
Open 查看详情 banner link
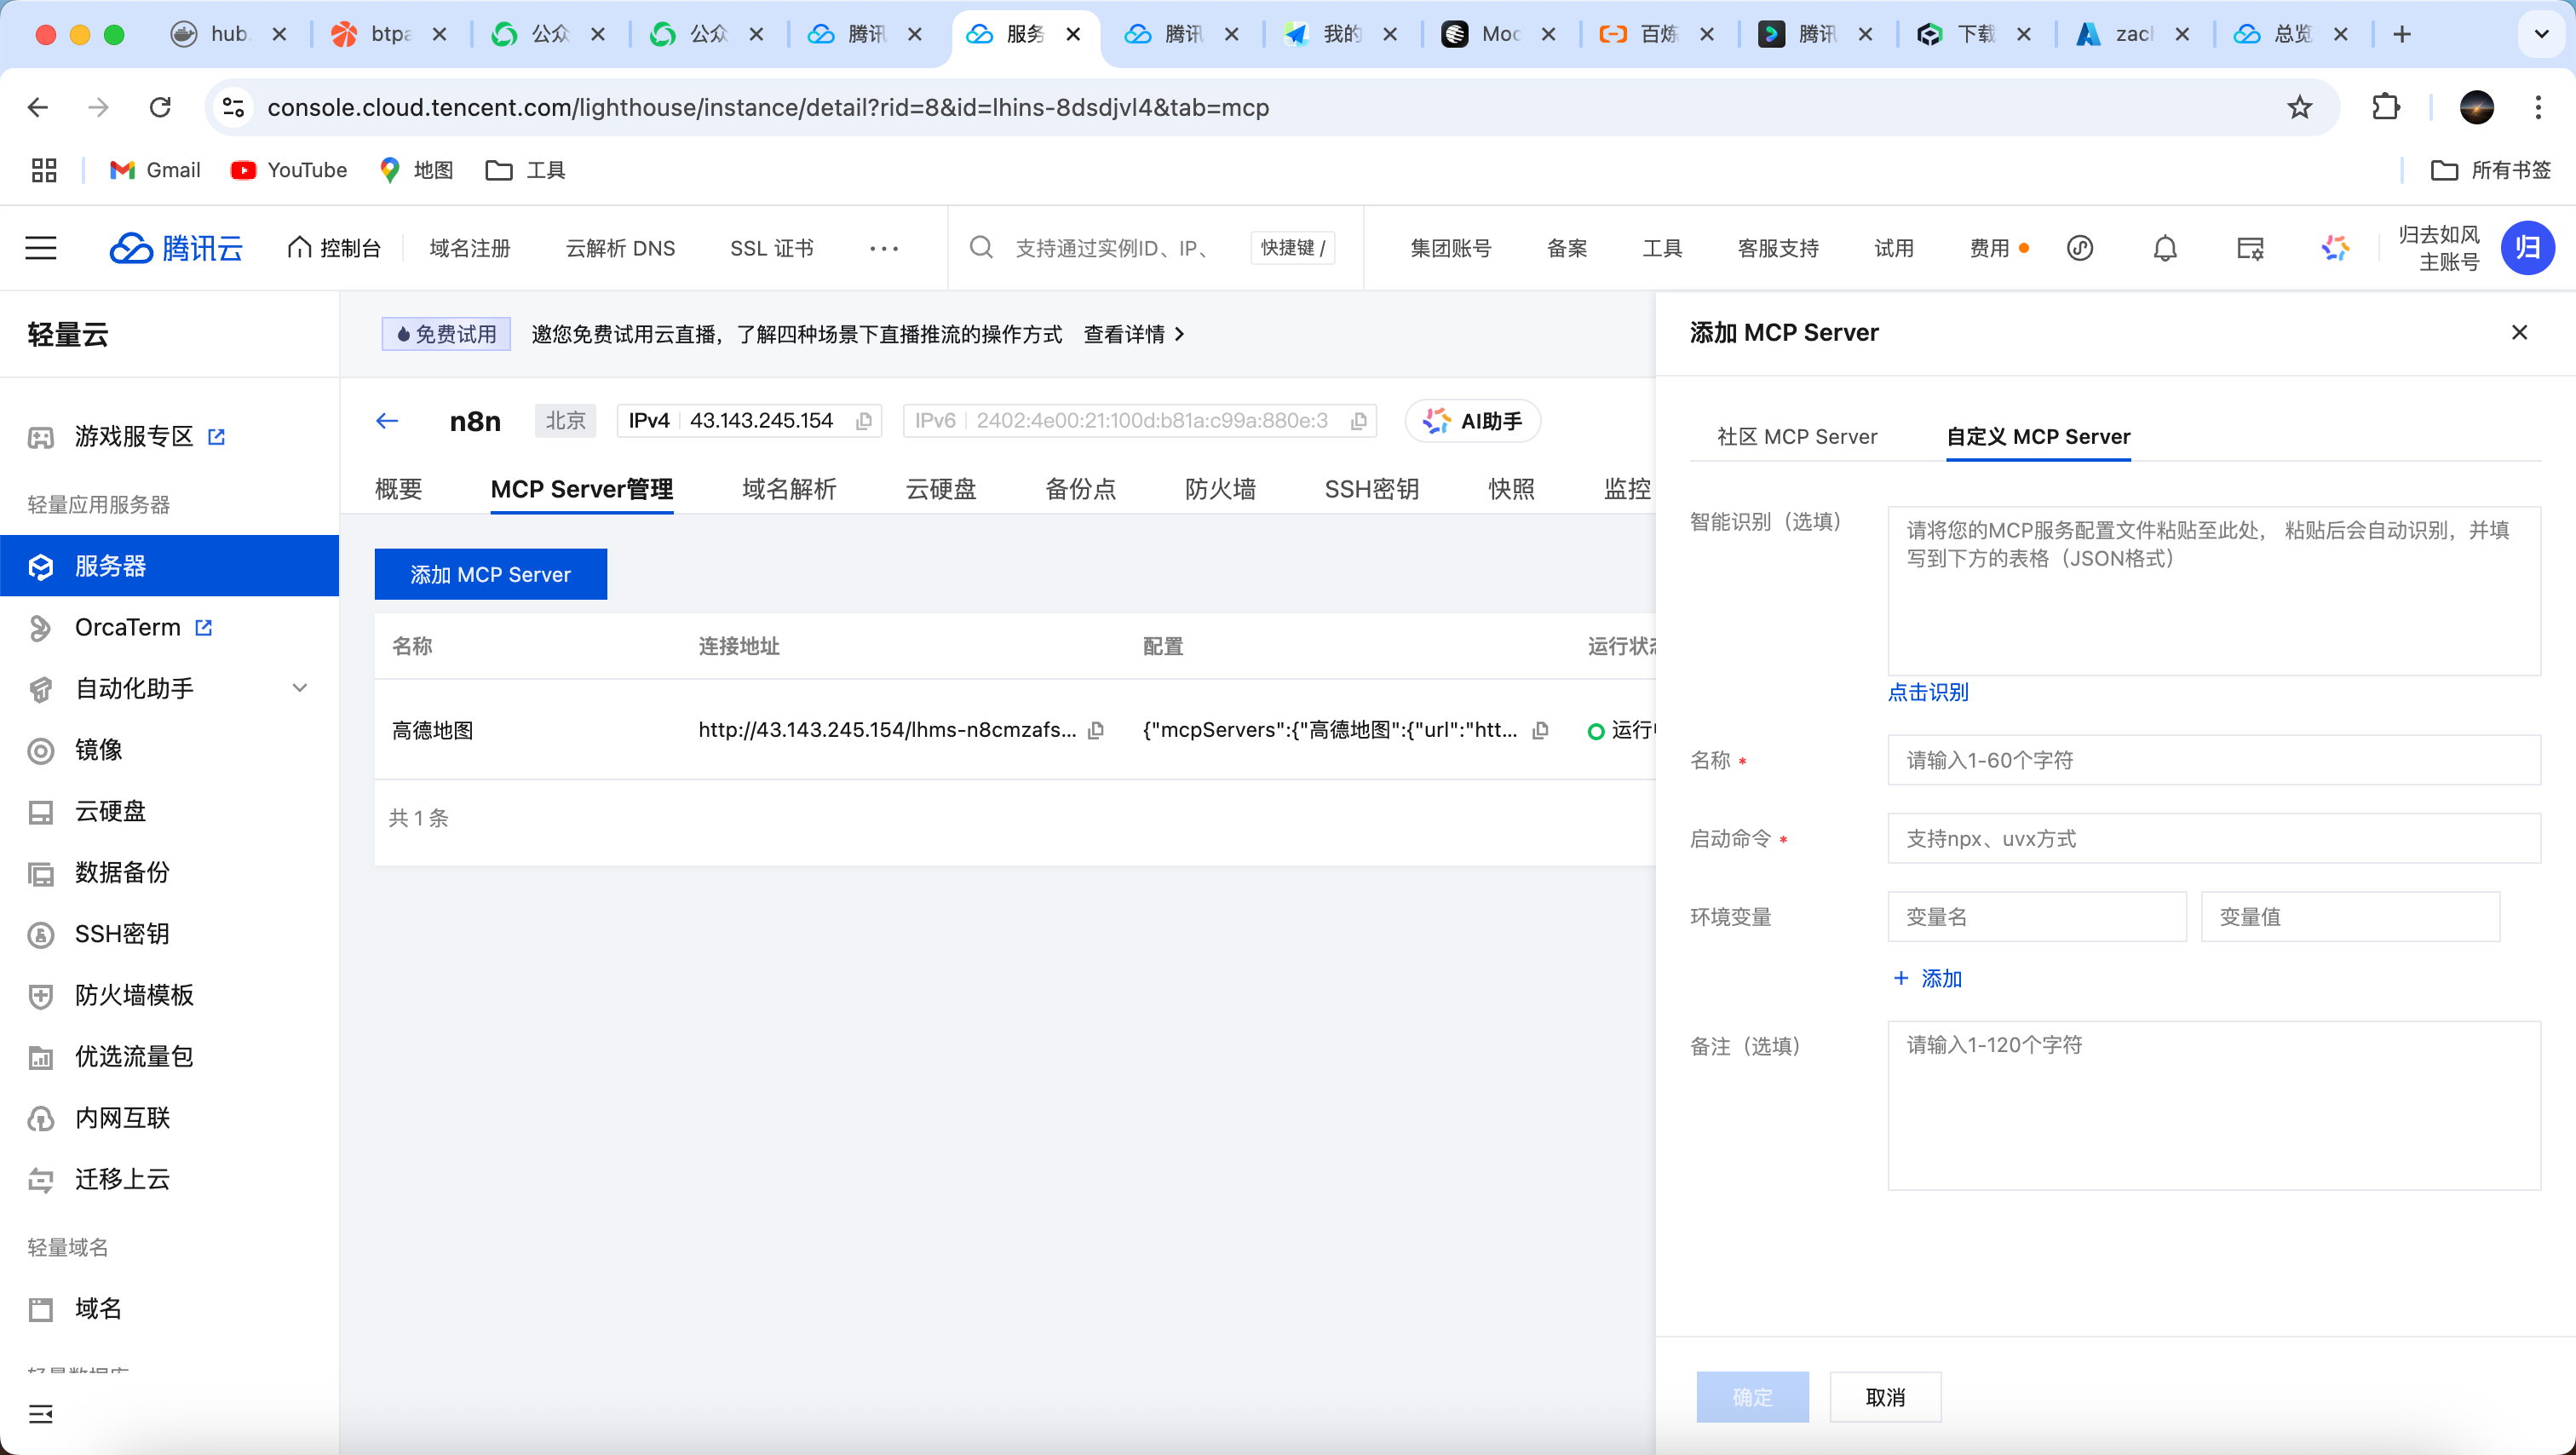click(1134, 334)
